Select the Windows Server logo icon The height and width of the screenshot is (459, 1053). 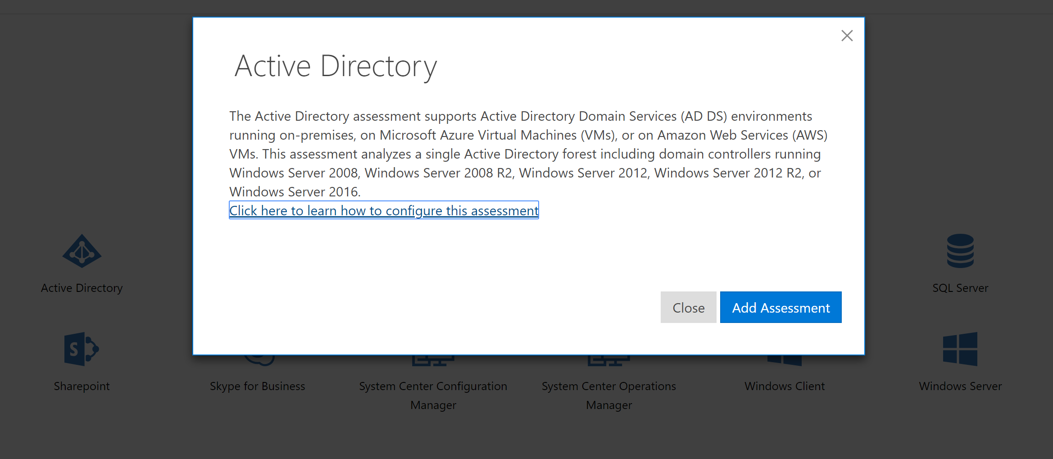960,349
